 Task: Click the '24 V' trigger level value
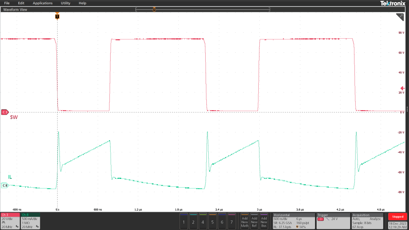pyautogui.click(x=335, y=219)
